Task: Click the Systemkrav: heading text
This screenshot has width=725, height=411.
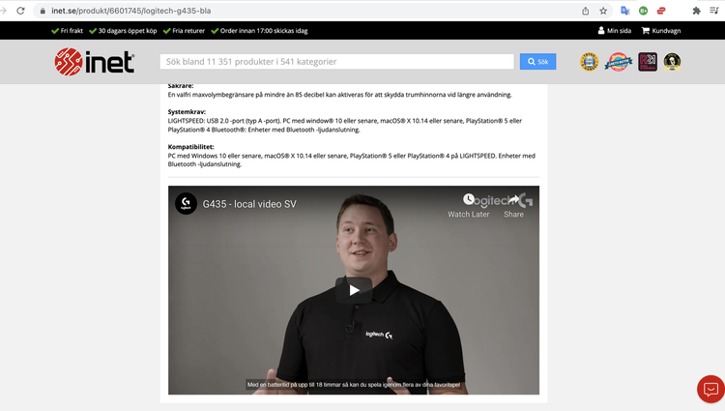Action: [x=187, y=112]
